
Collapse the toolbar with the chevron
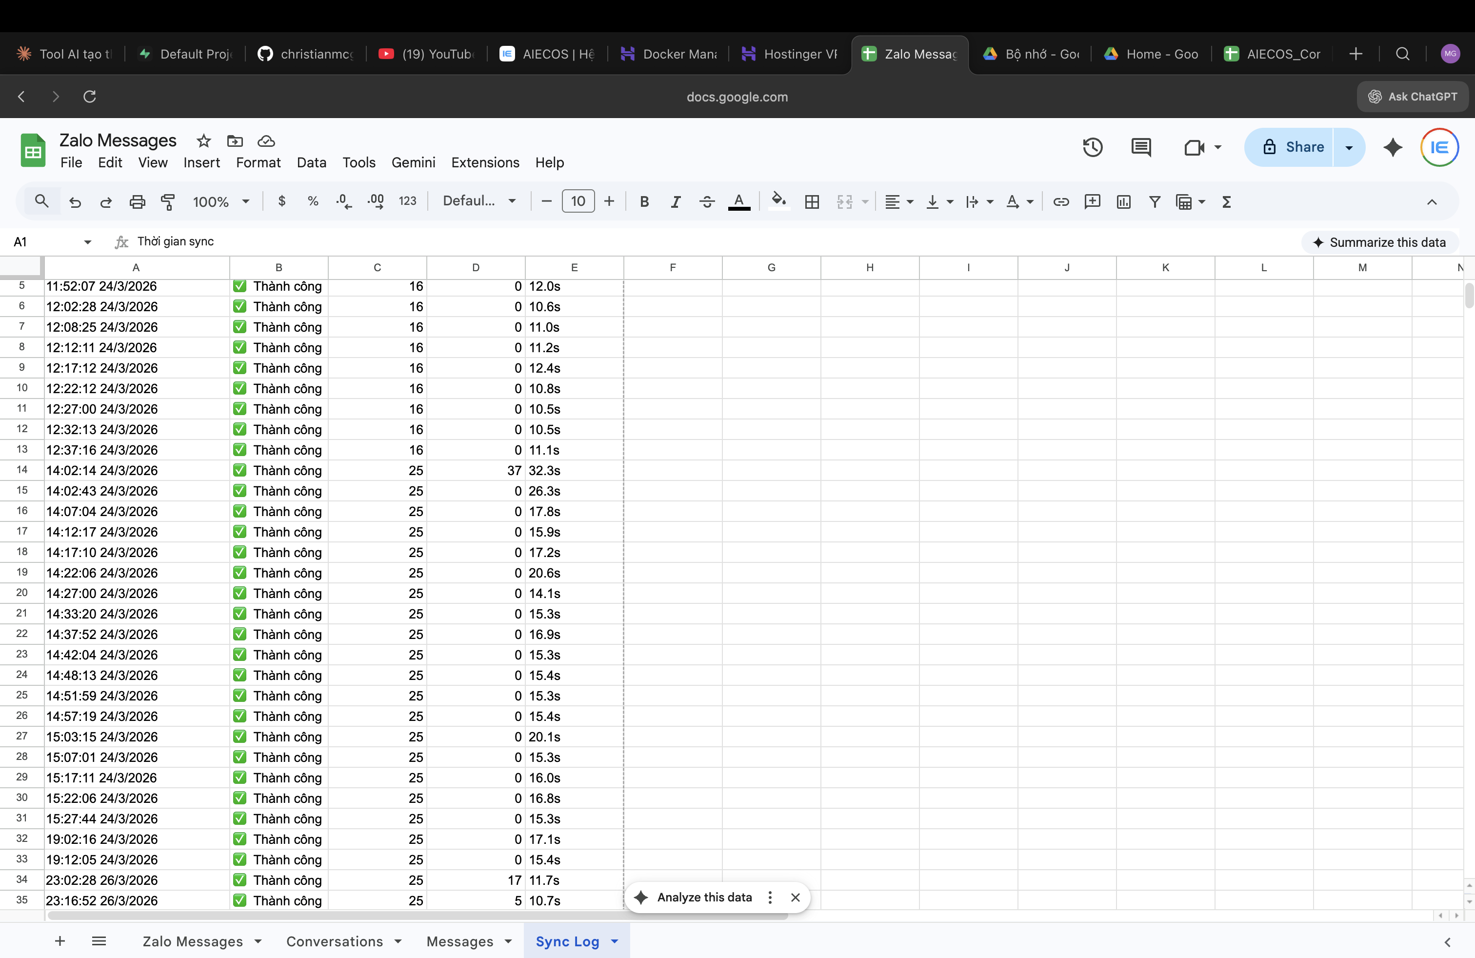click(1432, 201)
